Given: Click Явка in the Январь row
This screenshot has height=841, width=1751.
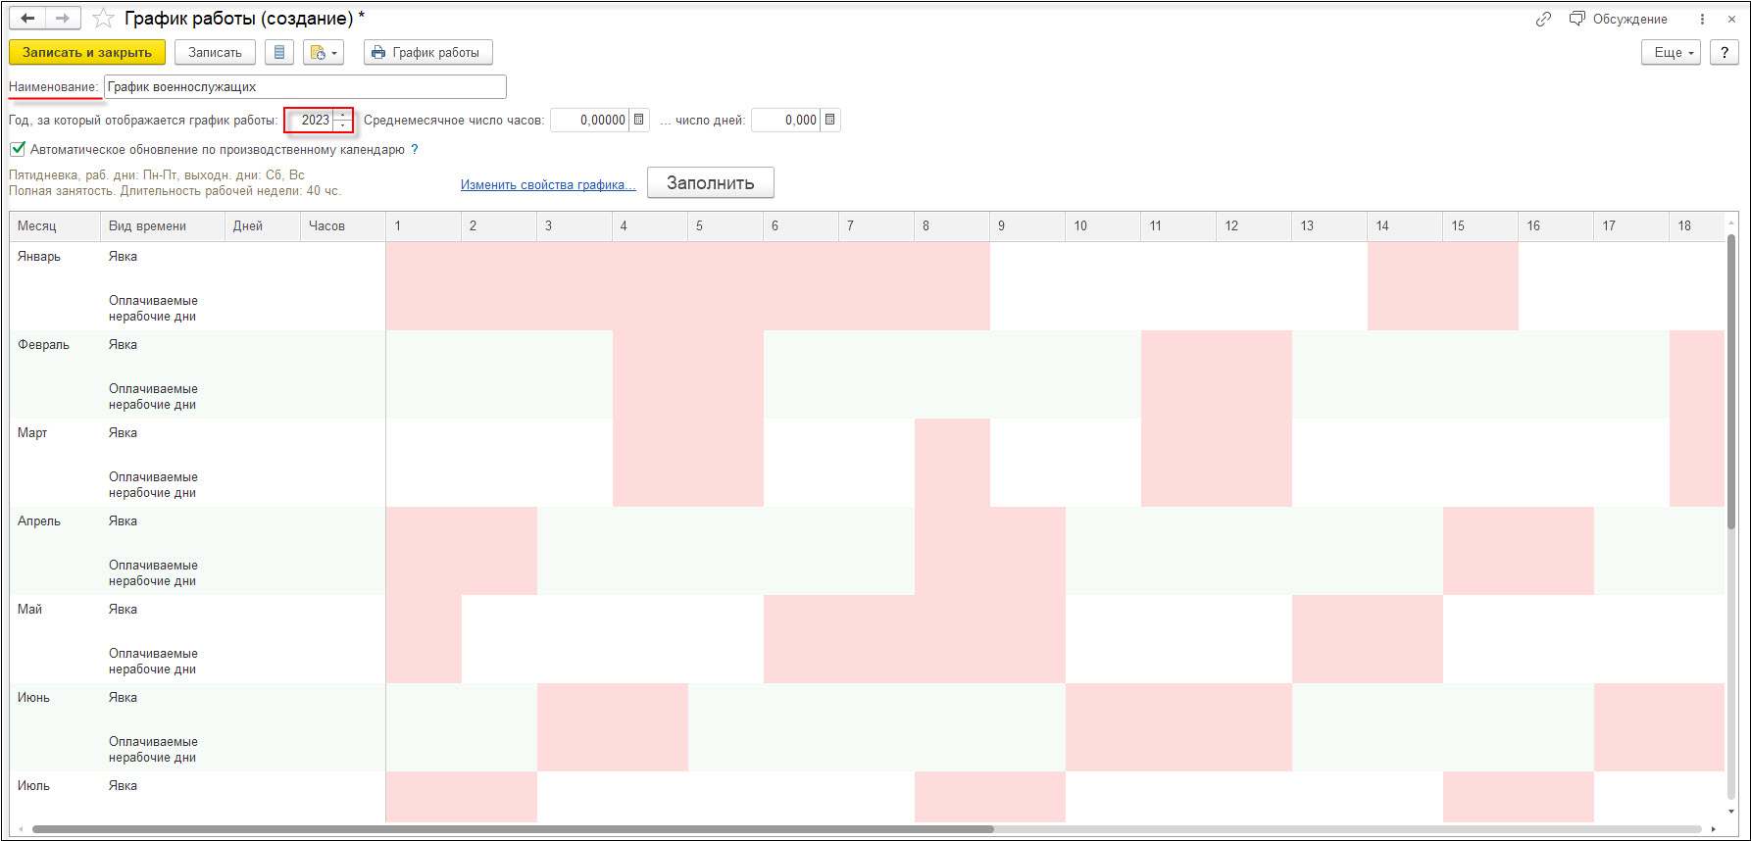Looking at the screenshot, I should (123, 256).
